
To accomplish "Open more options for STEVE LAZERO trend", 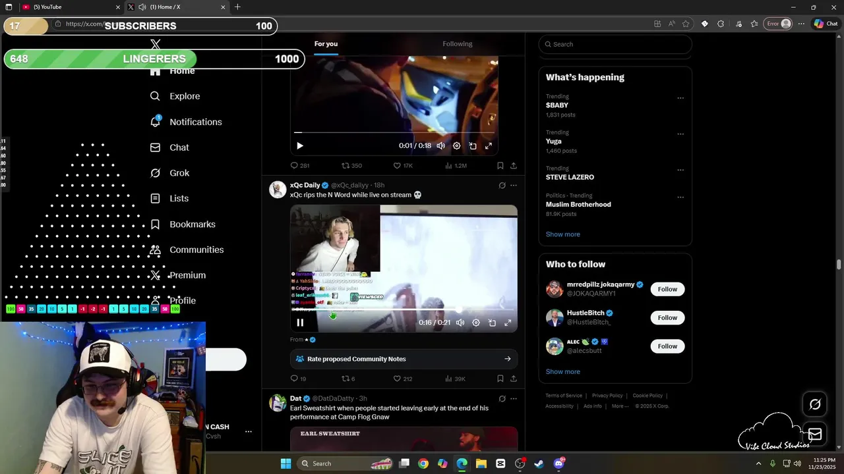I will [680, 170].
